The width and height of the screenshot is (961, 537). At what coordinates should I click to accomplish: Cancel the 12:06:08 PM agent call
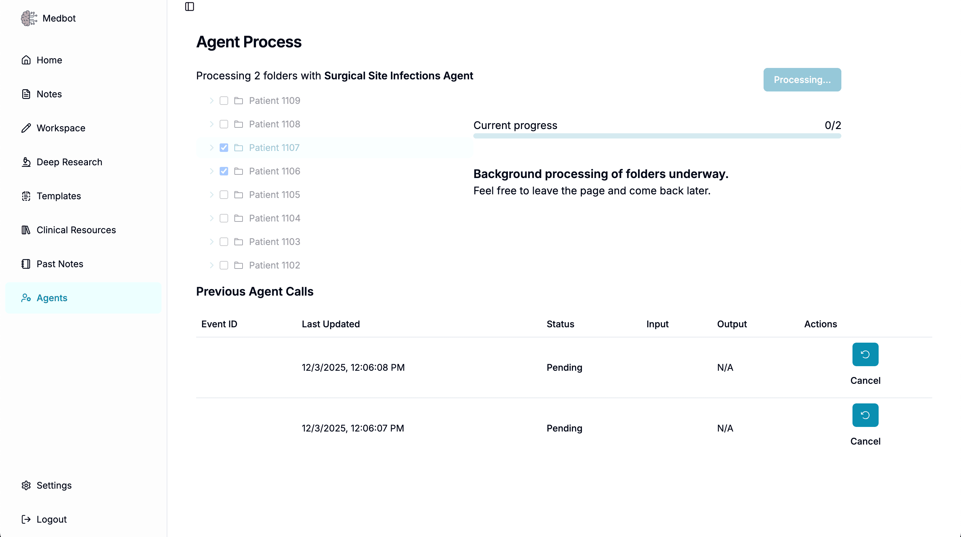(x=865, y=381)
